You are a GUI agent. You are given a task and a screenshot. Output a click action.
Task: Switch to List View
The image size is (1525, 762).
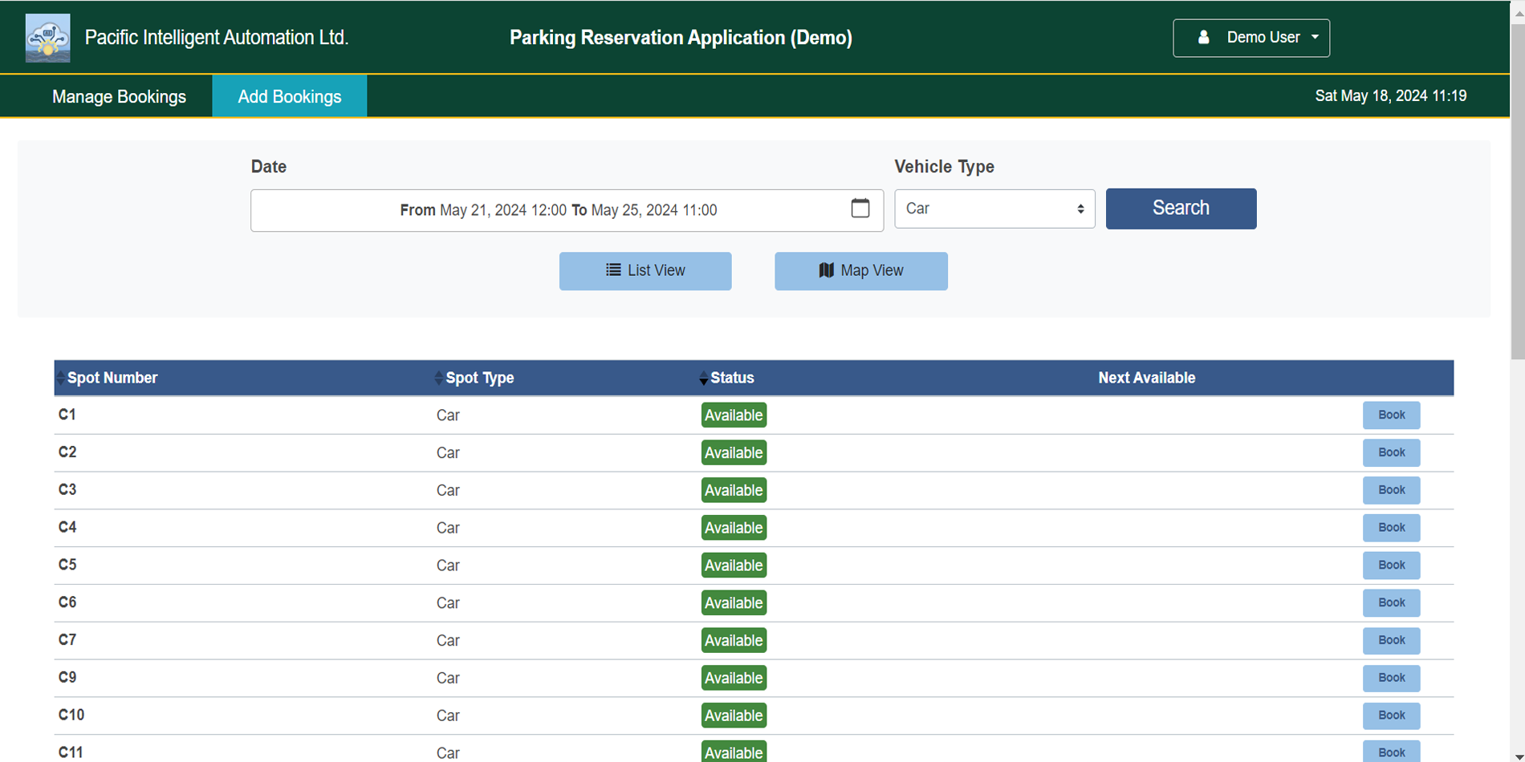(645, 271)
